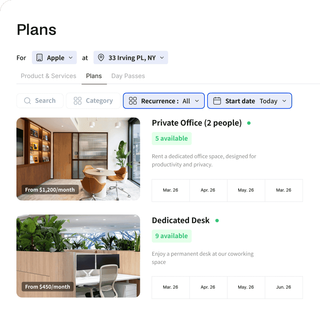Select the Plans tab
This screenshot has height=311, width=320.
click(94, 76)
